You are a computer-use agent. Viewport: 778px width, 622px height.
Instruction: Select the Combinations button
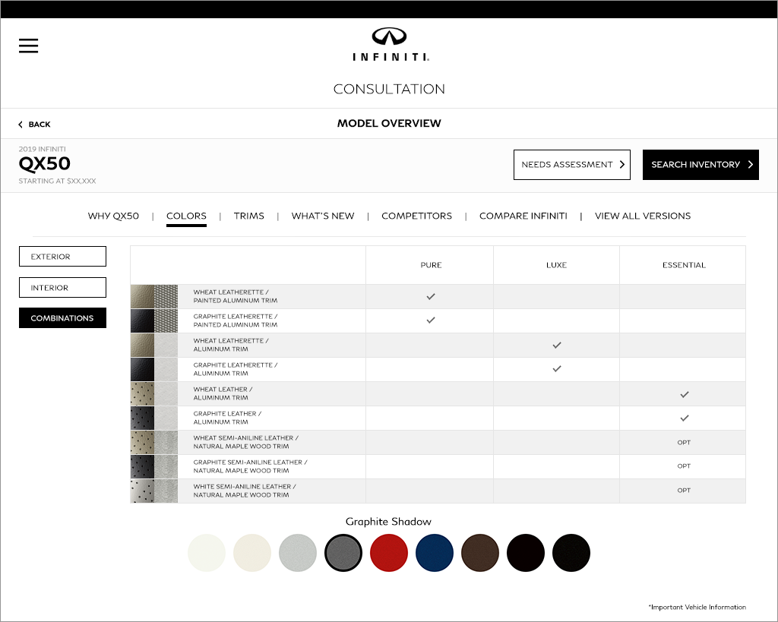pos(62,318)
